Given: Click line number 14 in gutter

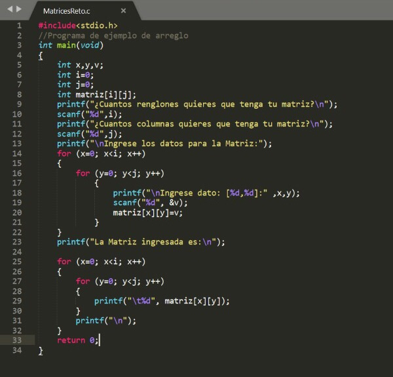Looking at the screenshot, I should click(x=17, y=153).
